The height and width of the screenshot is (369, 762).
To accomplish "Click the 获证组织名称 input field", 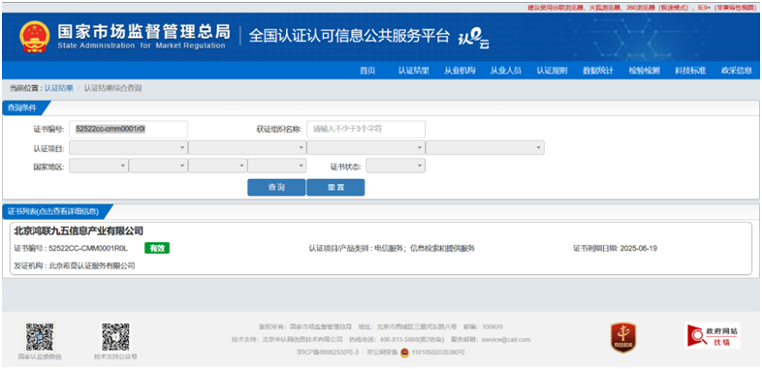I will pyautogui.click(x=365, y=129).
